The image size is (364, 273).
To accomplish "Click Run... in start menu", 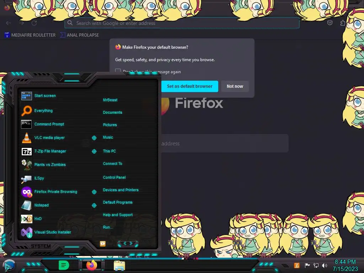I will pos(108,227).
